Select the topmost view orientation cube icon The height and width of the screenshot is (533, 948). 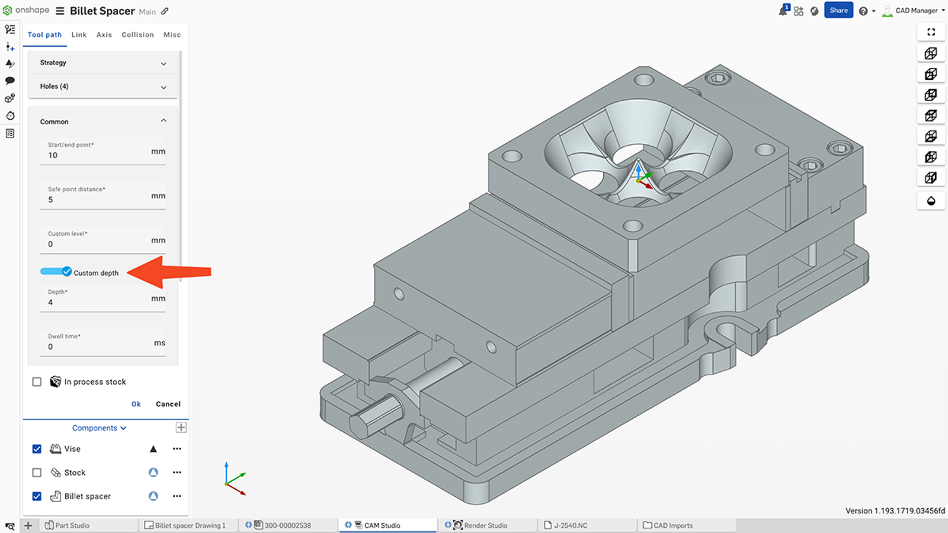tap(931, 53)
